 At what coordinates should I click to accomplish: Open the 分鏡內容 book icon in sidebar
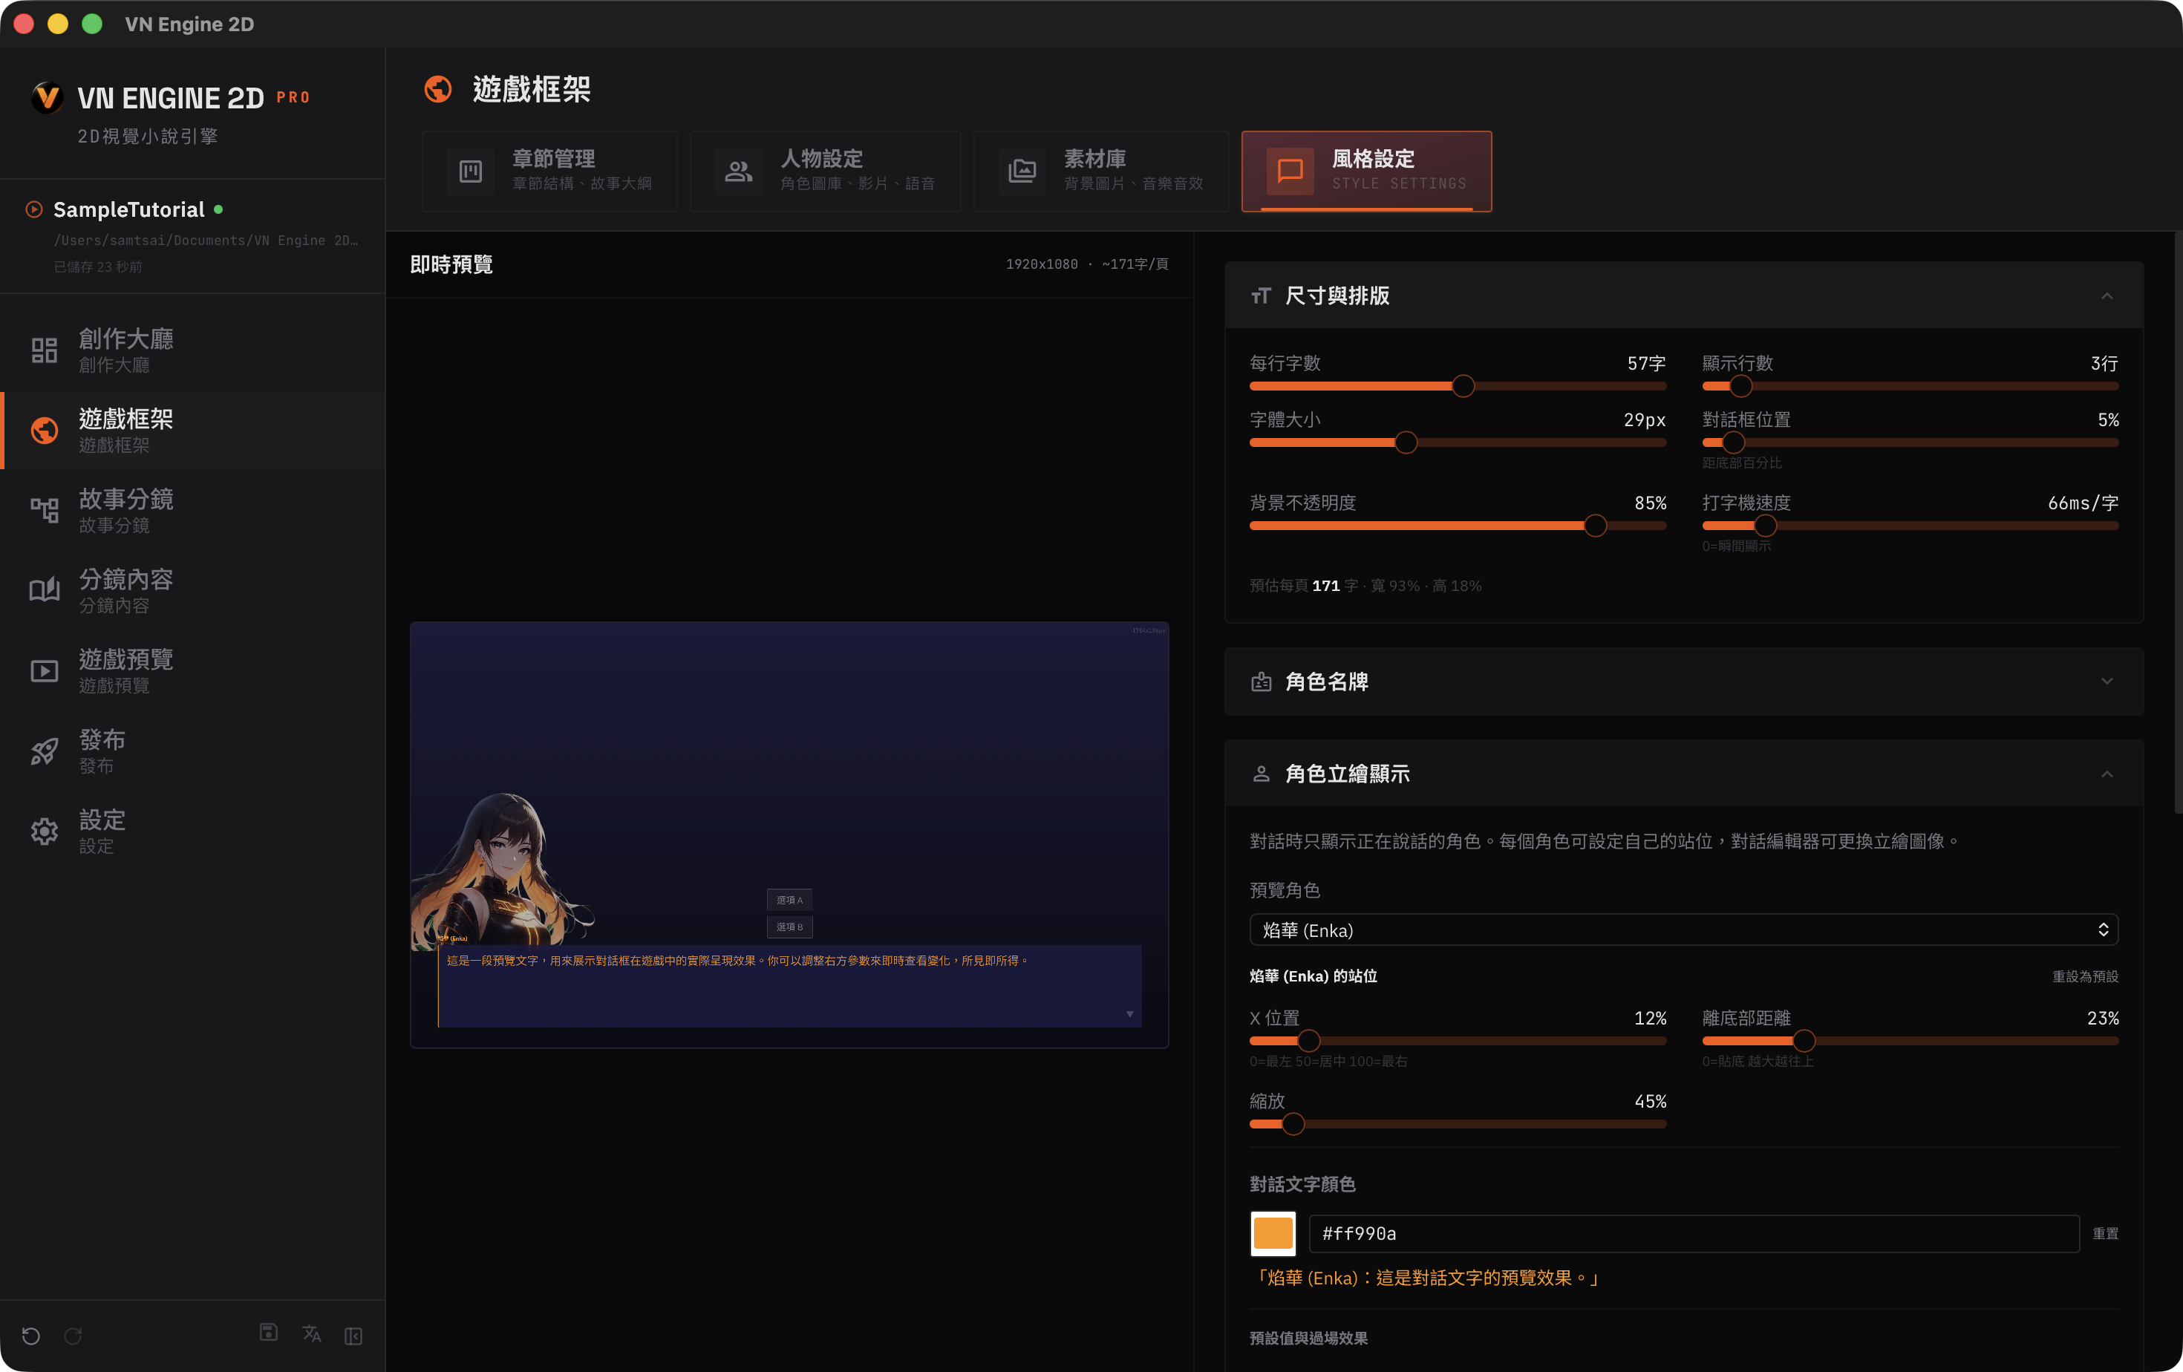pyautogui.click(x=45, y=591)
